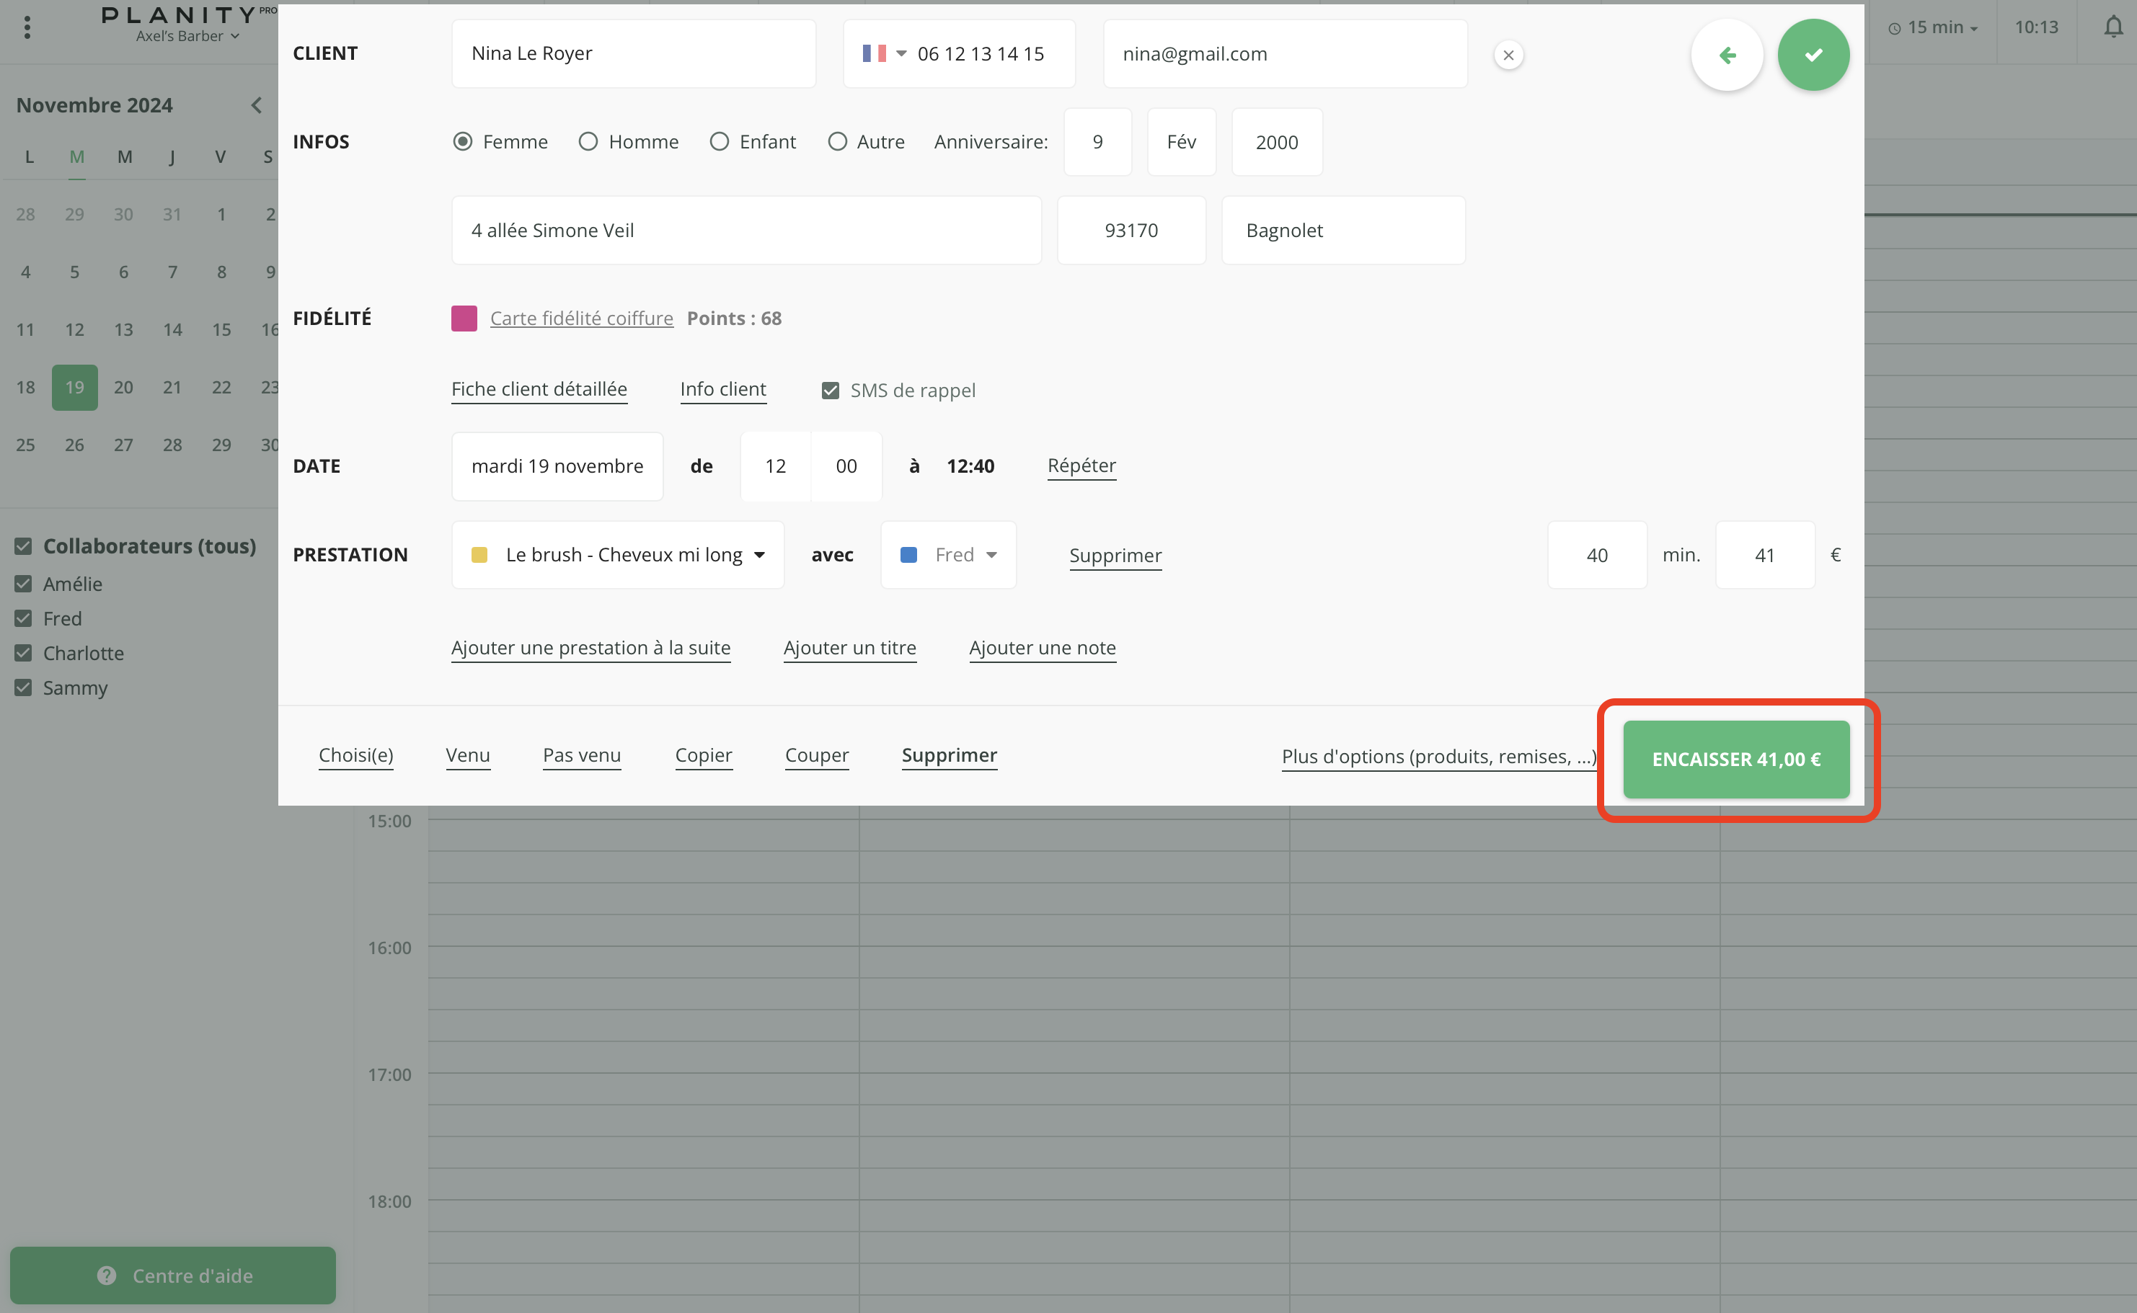Select the Pas venu status option
The width and height of the screenshot is (2137, 1313).
(581, 755)
